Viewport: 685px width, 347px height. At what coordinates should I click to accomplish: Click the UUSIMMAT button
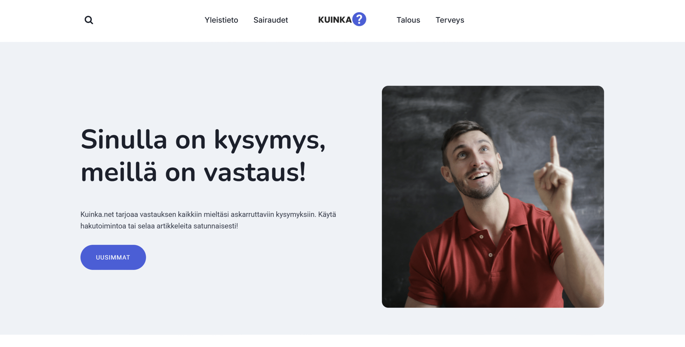coord(113,257)
